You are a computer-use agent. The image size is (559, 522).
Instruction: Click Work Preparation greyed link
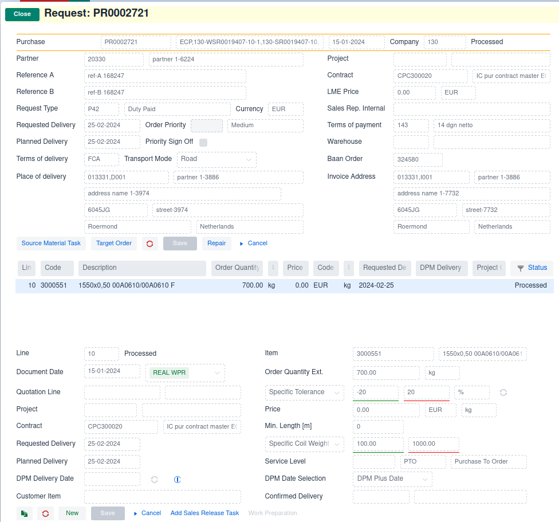pyautogui.click(x=273, y=513)
